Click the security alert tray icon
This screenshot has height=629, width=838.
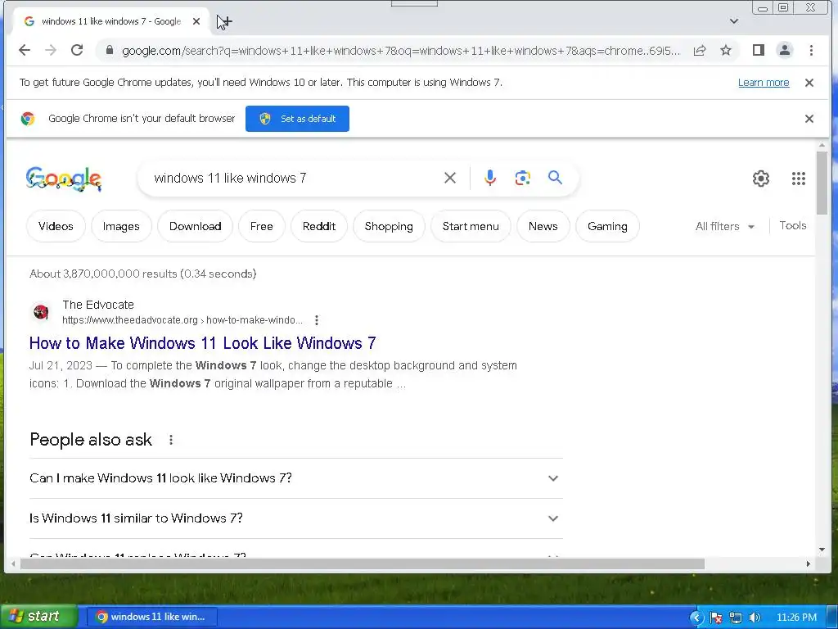pos(716,618)
